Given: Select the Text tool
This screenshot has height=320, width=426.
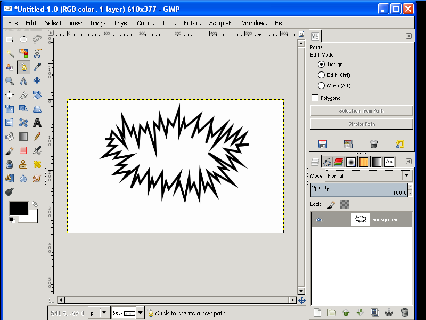Looking at the screenshot, I should (37, 123).
